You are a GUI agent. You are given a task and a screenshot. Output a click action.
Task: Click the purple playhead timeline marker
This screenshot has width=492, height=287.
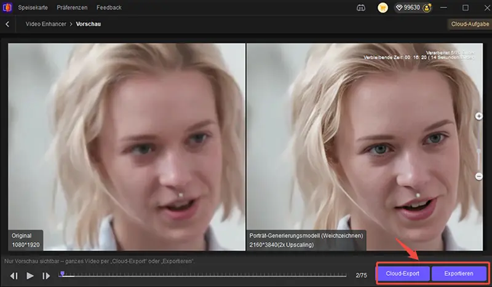click(63, 274)
